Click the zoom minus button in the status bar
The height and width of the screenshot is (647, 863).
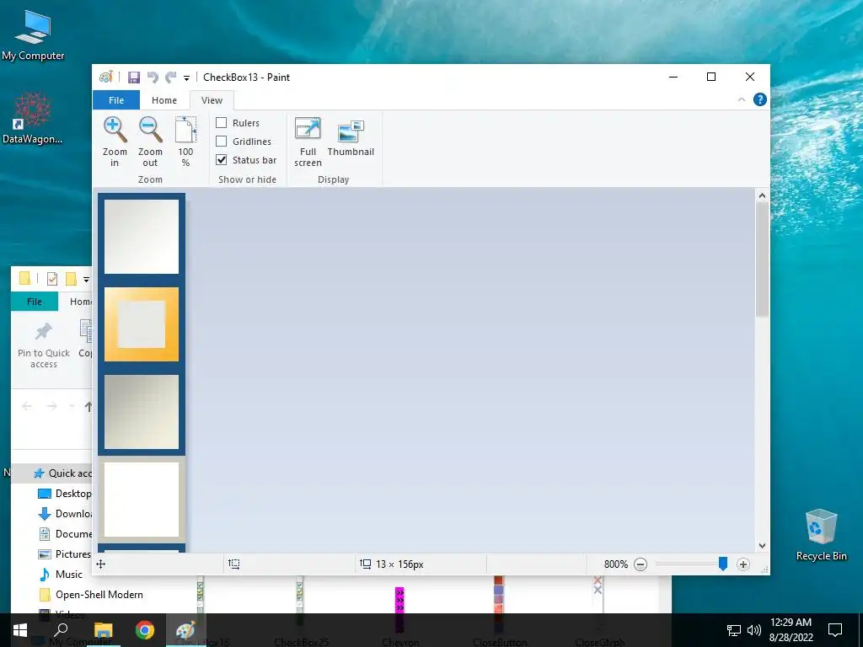(x=641, y=564)
